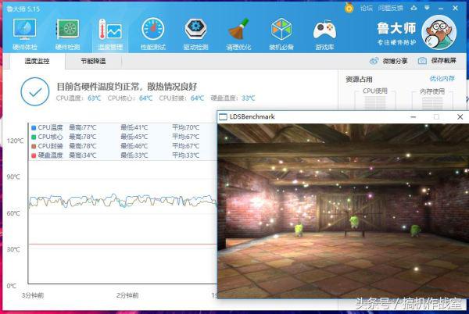Minimize the LDSBenchmark window
Viewport: 469px width, 314px height.
pyautogui.click(x=413, y=117)
